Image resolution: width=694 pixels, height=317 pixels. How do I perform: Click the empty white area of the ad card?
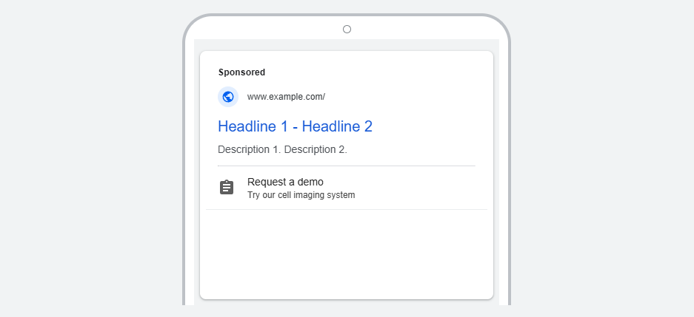click(x=347, y=255)
